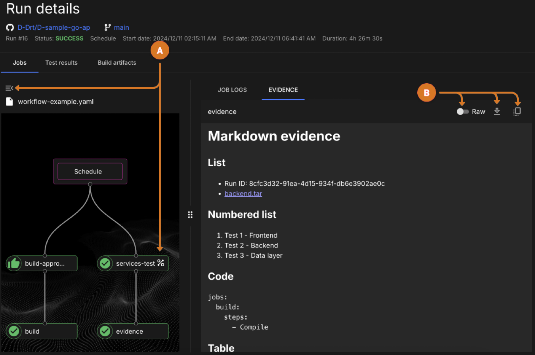This screenshot has height=355, width=535.
Task: Click the copy evidence icon
Action: pyautogui.click(x=517, y=112)
